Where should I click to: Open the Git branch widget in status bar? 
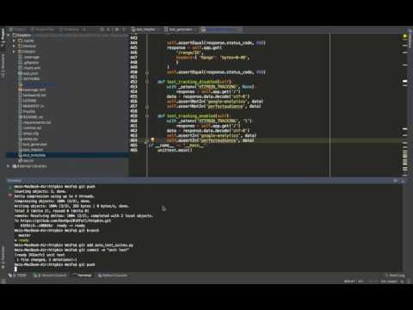click(x=389, y=282)
